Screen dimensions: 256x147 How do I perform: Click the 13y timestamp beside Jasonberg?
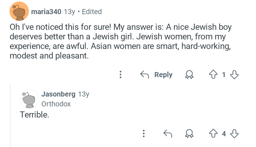(84, 94)
